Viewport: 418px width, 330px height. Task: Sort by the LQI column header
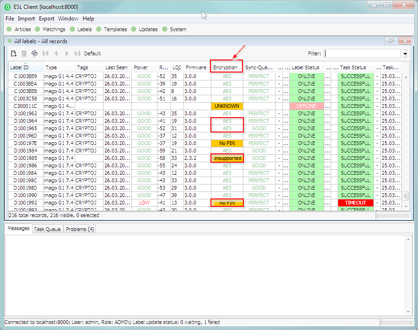coord(177,67)
